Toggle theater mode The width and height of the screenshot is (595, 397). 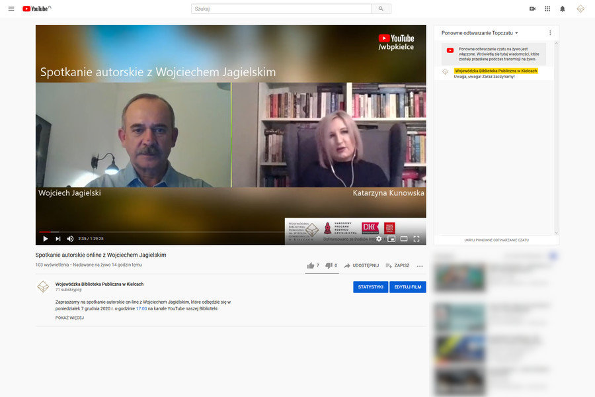click(x=404, y=239)
